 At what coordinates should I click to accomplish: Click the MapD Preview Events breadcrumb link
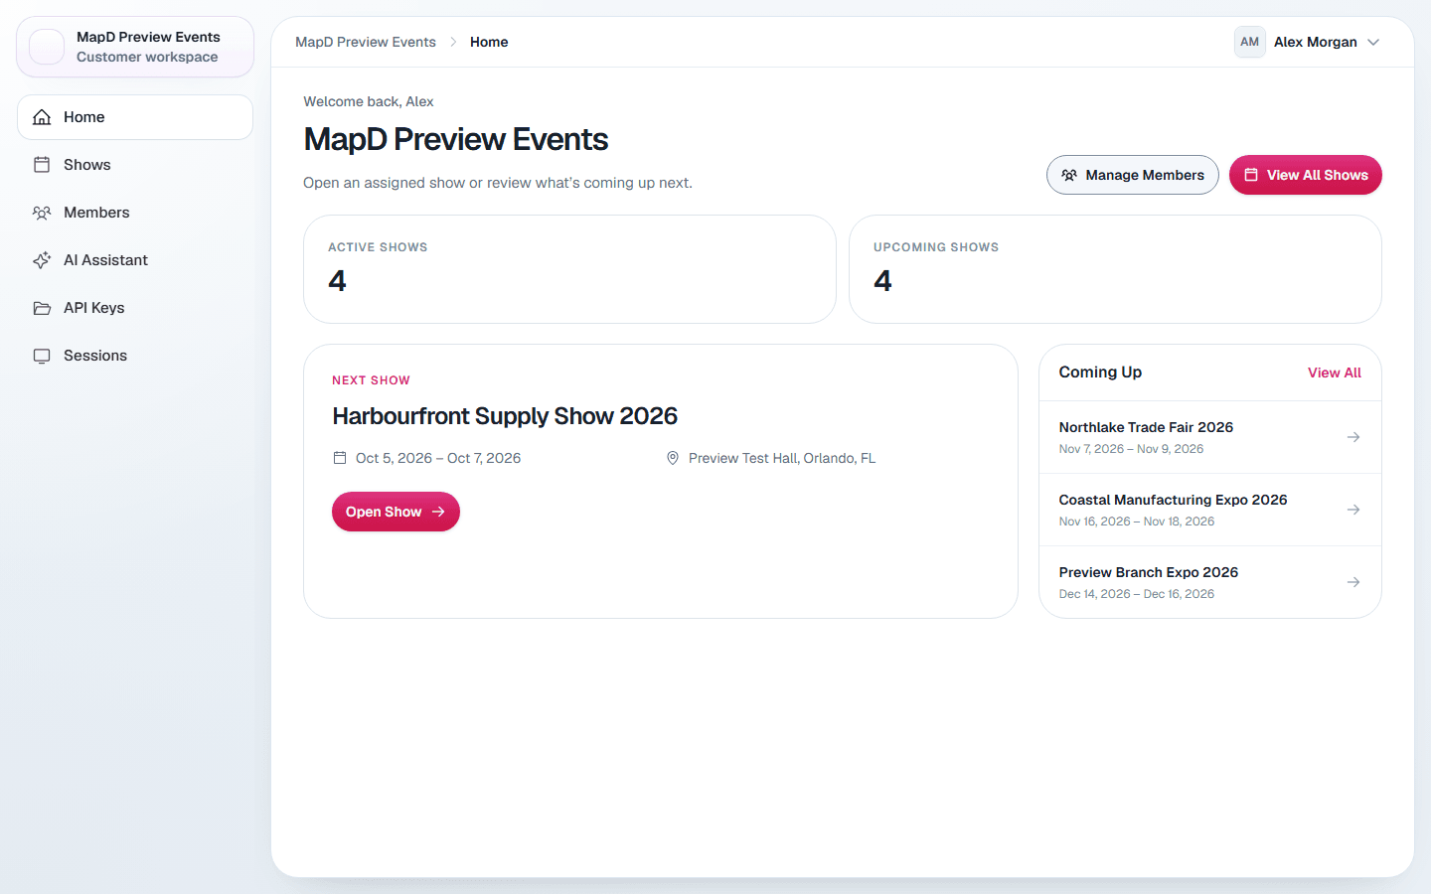(x=366, y=42)
